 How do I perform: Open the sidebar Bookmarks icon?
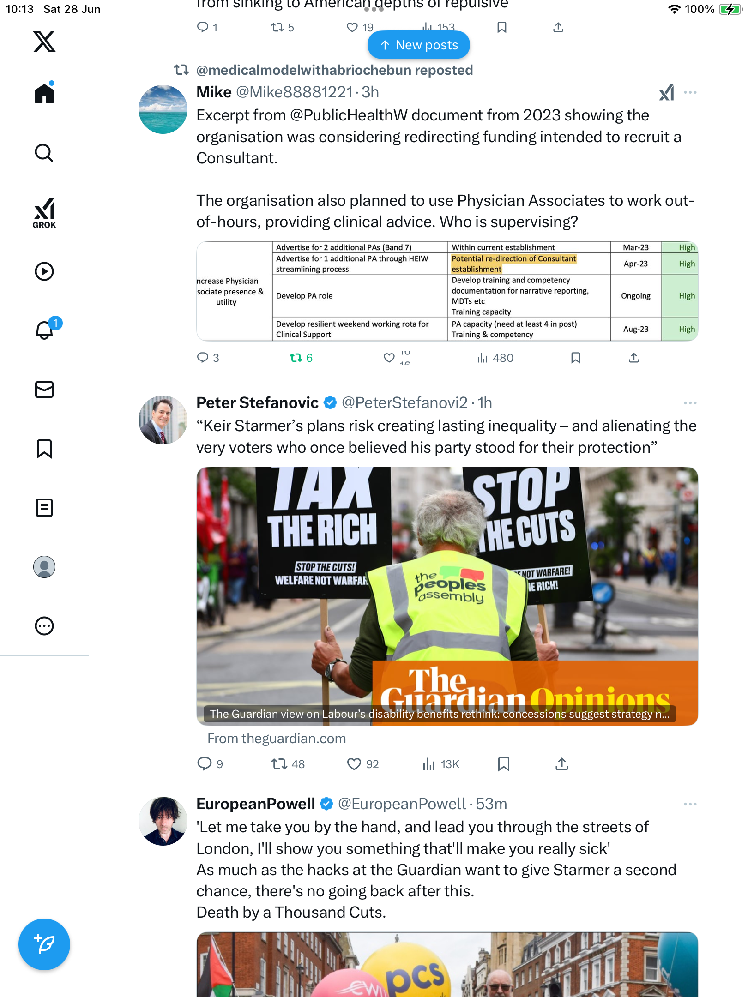point(44,449)
